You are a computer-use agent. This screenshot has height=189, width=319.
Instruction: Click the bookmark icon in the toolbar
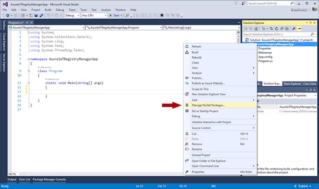point(162,15)
